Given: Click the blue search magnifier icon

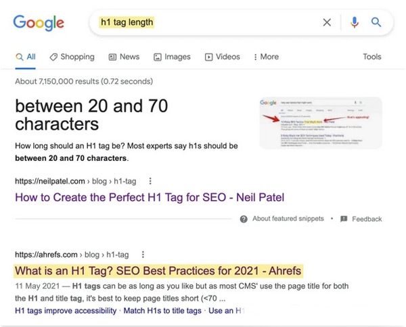Looking at the screenshot, I should click(x=376, y=22).
